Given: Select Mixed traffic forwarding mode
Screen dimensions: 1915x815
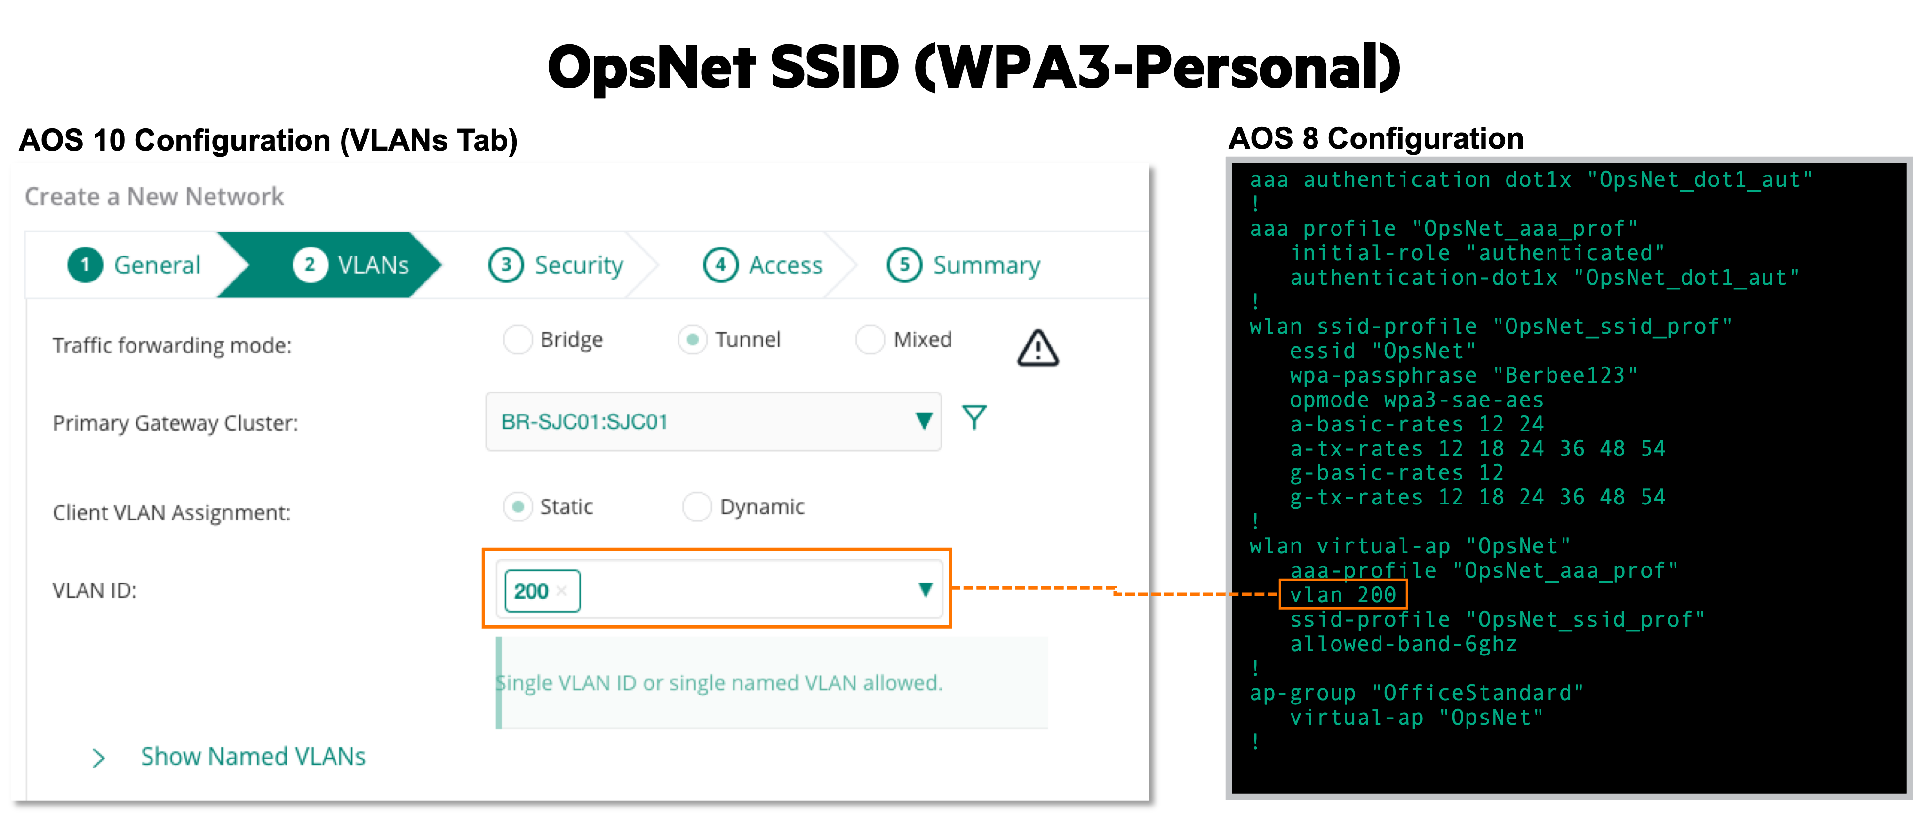Looking at the screenshot, I should (x=870, y=340).
